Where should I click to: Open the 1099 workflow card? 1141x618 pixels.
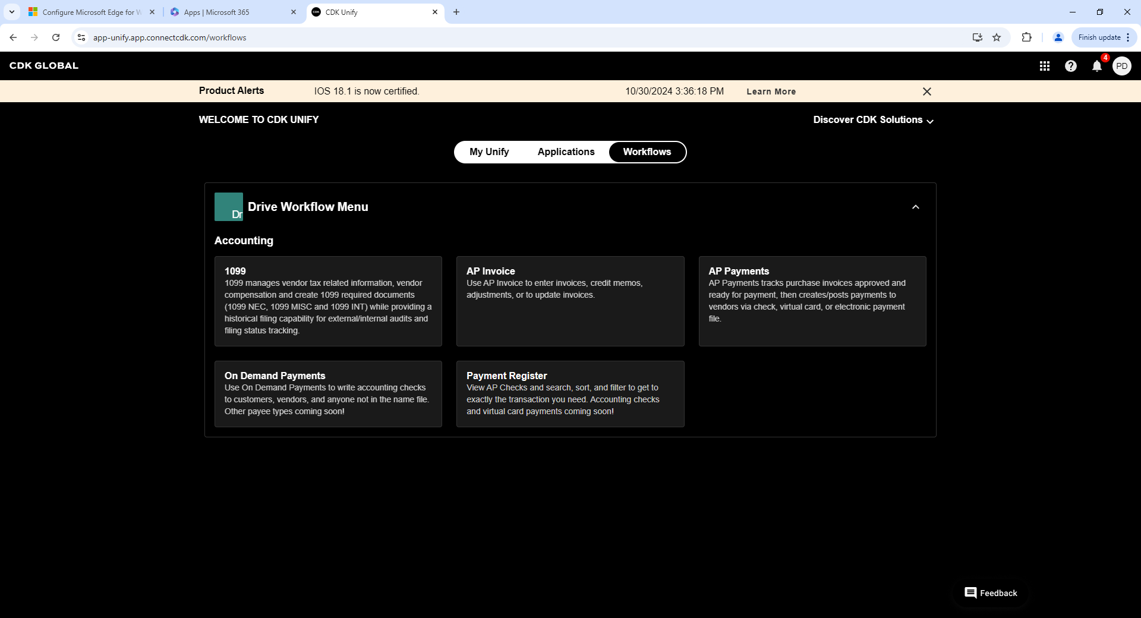click(x=328, y=301)
